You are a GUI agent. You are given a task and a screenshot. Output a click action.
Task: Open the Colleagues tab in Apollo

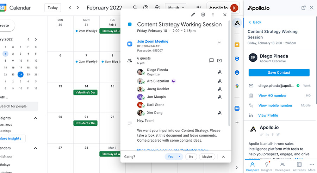tap(282, 166)
